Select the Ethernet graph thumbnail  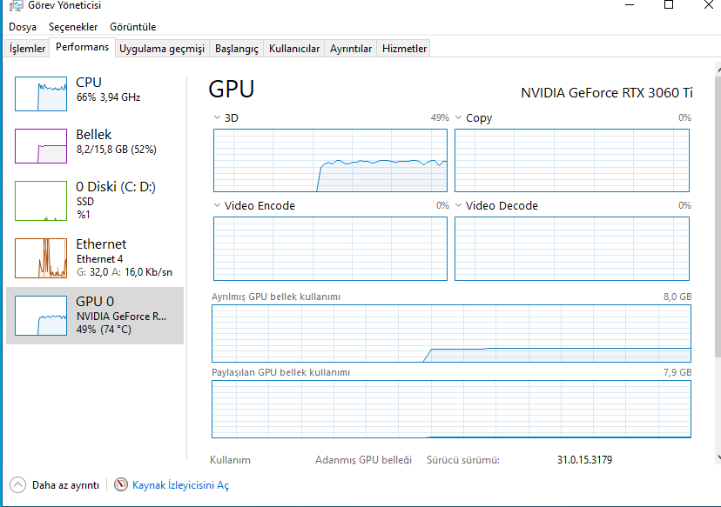(x=41, y=257)
